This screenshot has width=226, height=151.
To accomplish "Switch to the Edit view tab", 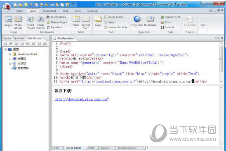I will 56,148.
